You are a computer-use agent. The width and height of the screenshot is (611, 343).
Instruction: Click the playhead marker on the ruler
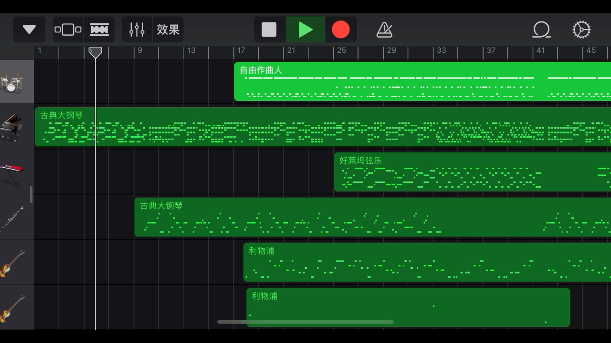point(95,52)
